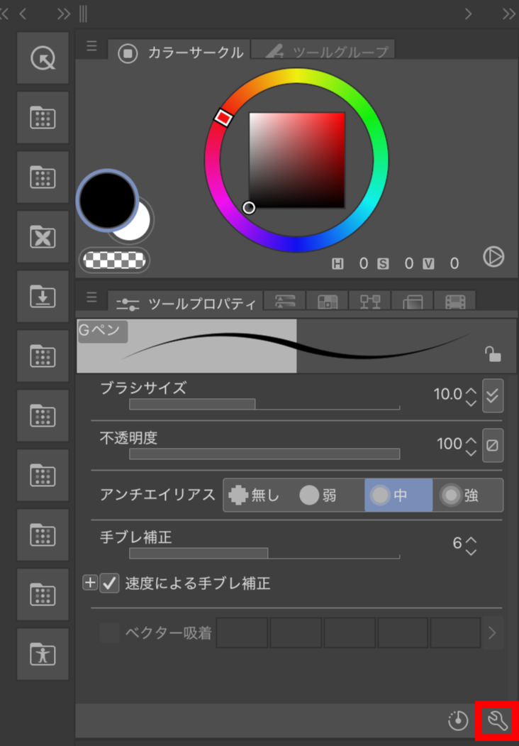Increase 手ブレ補正 with up arrow

pos(471,539)
